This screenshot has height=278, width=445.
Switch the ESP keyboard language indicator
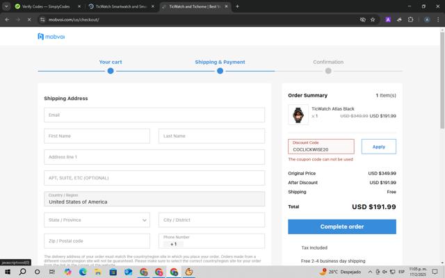[x=401, y=272]
